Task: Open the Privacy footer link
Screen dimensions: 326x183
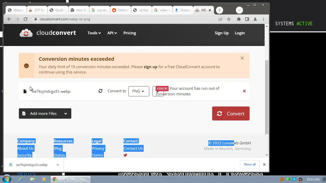Action: tap(98, 148)
